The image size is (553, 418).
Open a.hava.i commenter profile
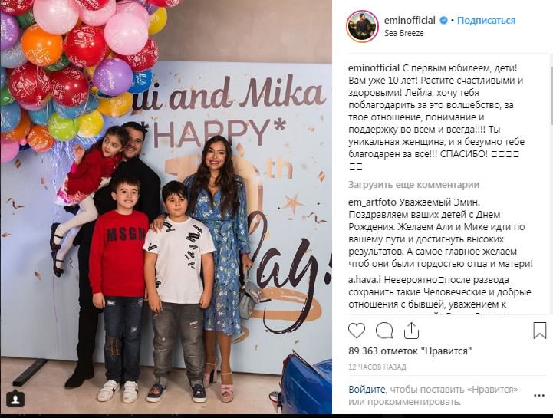(364, 280)
